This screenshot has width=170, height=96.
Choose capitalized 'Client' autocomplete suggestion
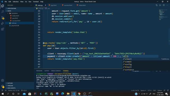click(146, 67)
